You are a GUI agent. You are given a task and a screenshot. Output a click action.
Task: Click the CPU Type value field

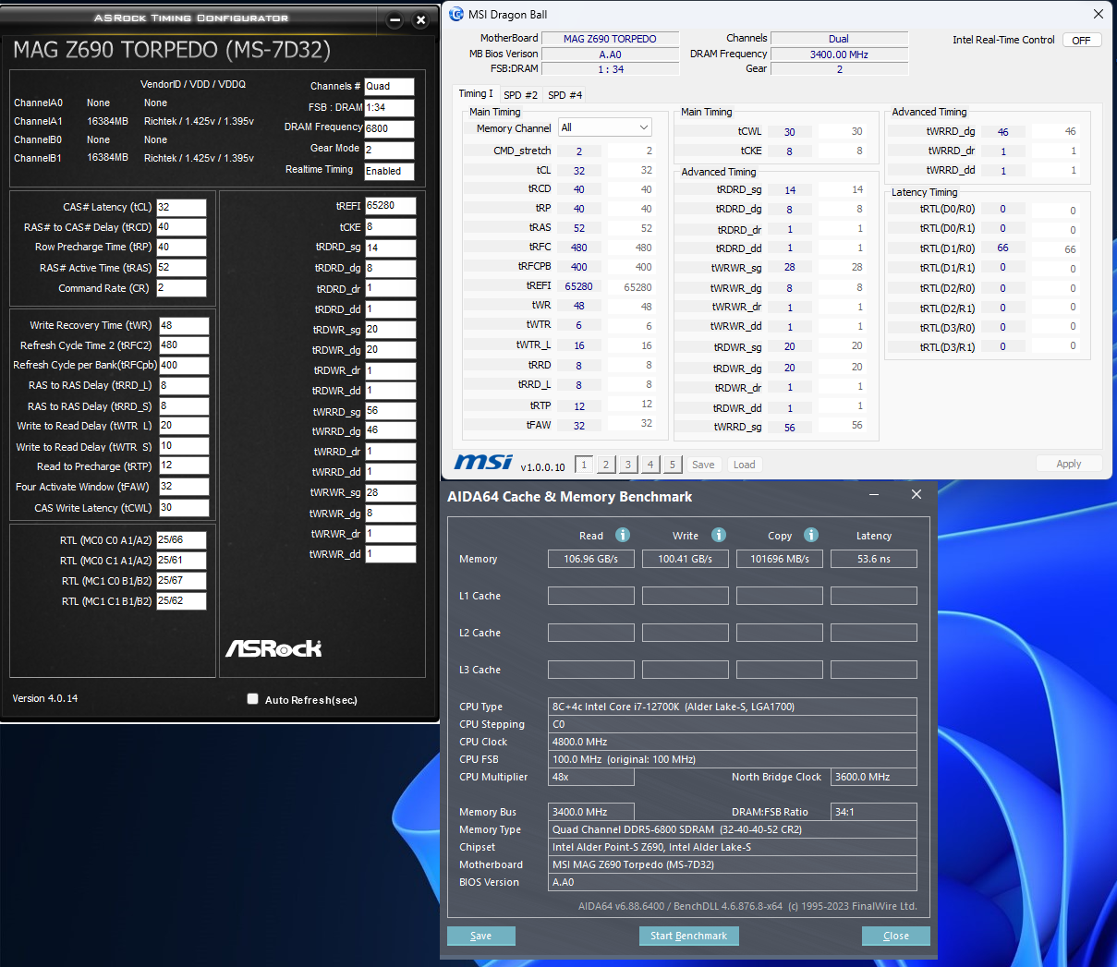coord(733,707)
